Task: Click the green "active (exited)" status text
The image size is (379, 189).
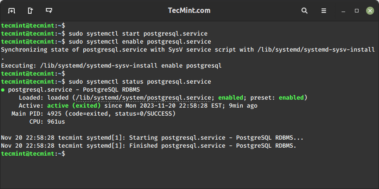Action: click(69, 106)
